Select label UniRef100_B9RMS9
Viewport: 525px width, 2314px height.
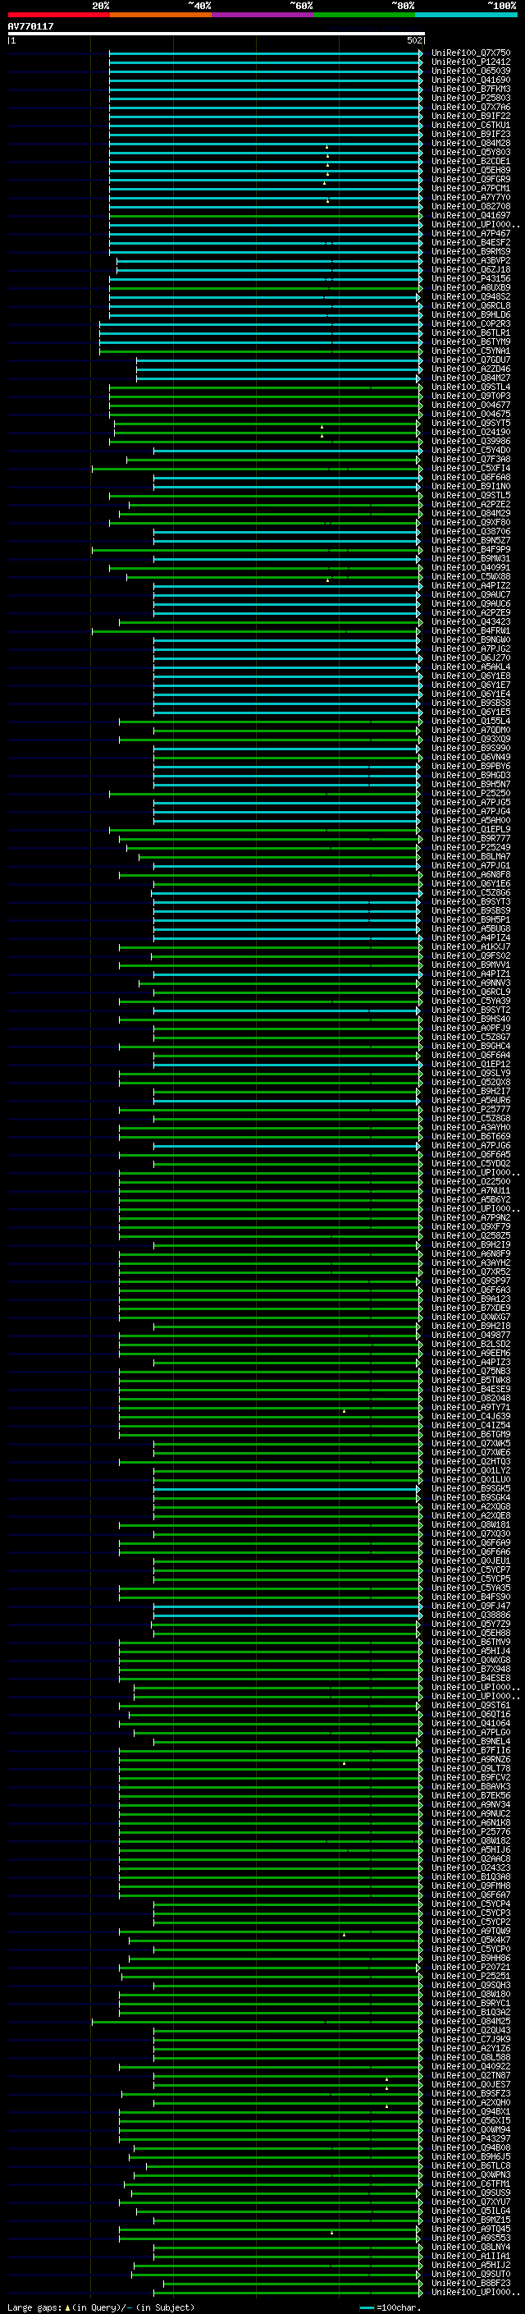click(x=470, y=251)
